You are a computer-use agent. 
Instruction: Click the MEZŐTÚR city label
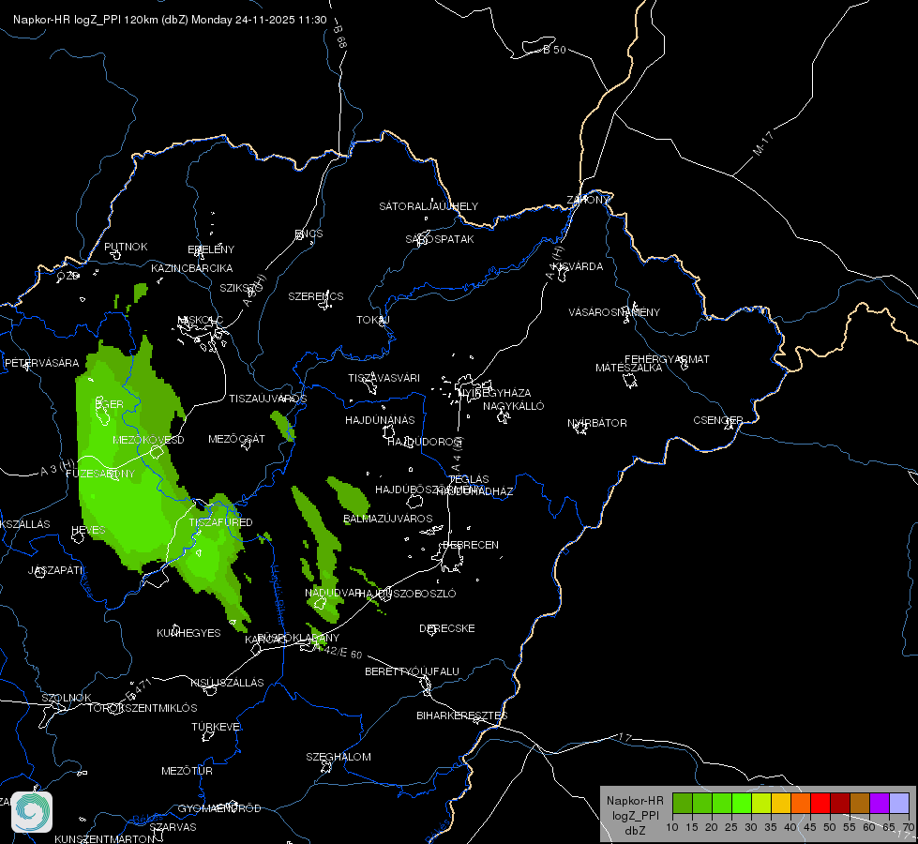tap(187, 771)
